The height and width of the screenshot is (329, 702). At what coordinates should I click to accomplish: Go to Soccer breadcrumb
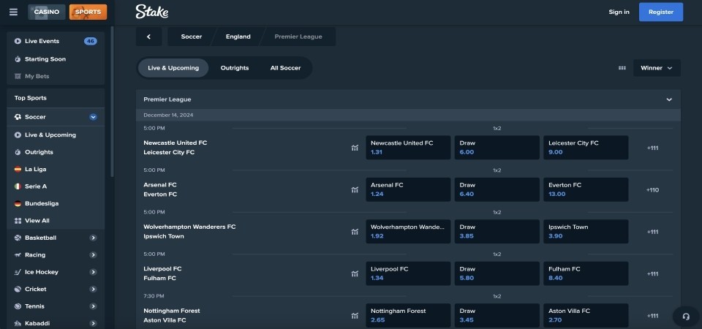pyautogui.click(x=191, y=37)
